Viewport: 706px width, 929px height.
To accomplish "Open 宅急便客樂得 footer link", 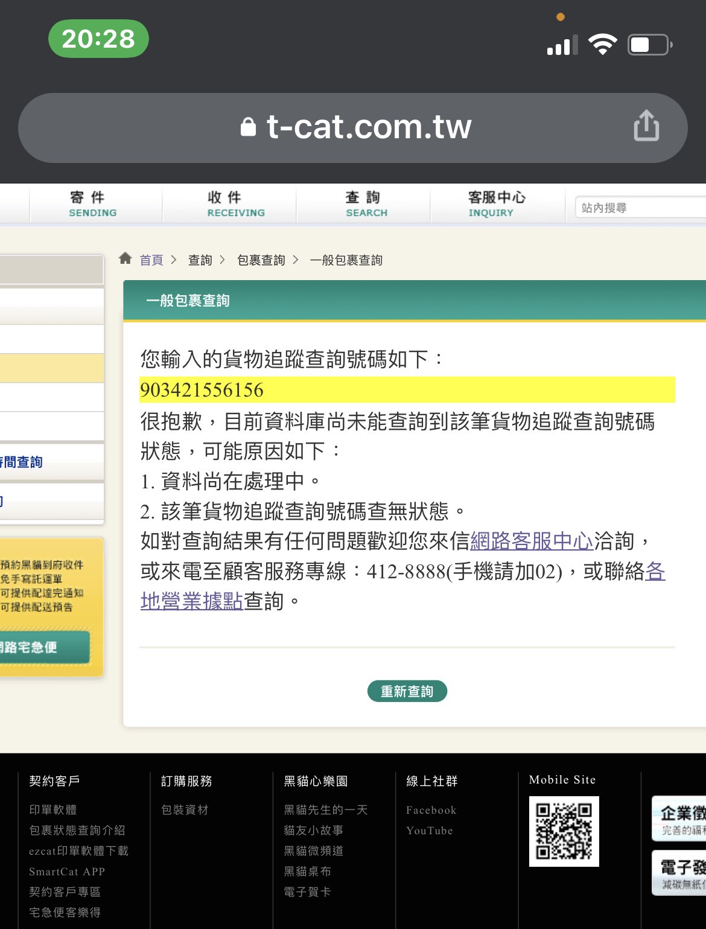I will click(x=65, y=912).
